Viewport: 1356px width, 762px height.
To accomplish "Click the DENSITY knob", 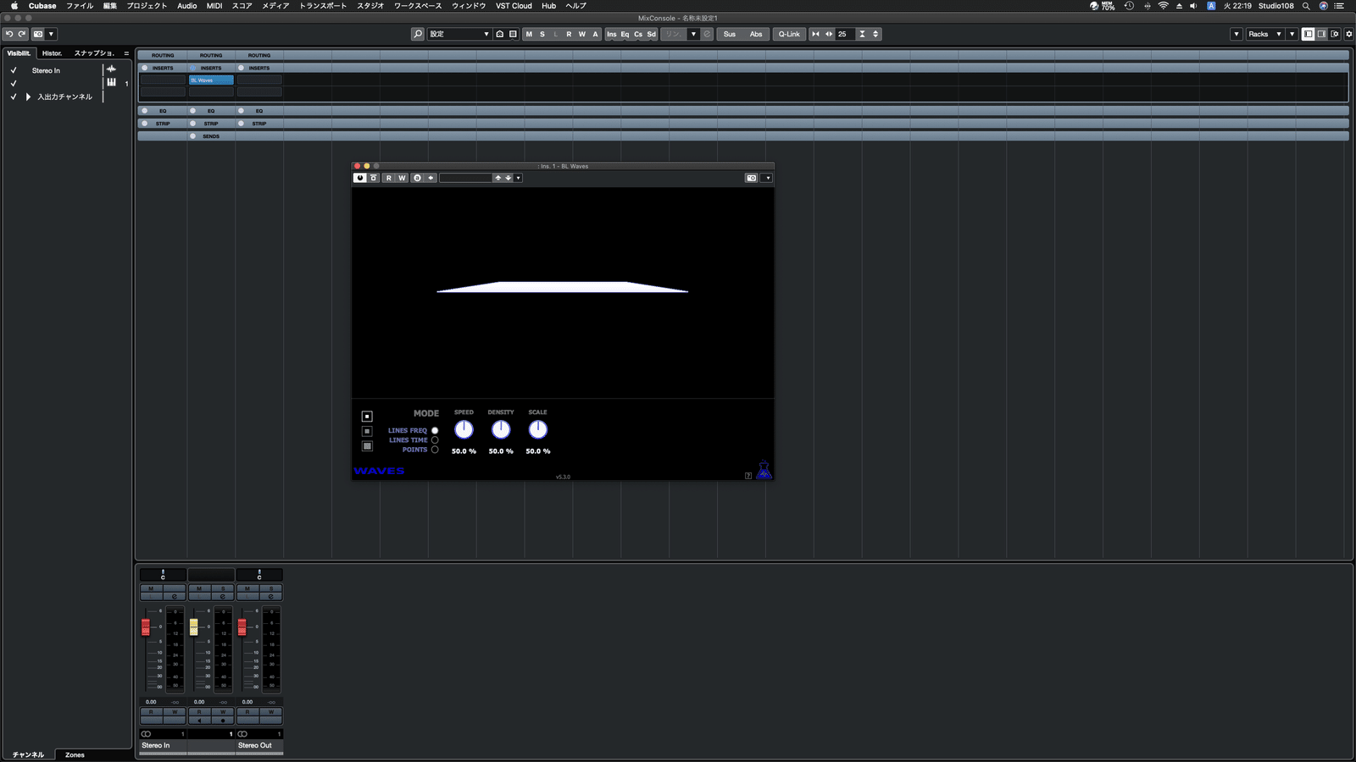I will [x=501, y=429].
